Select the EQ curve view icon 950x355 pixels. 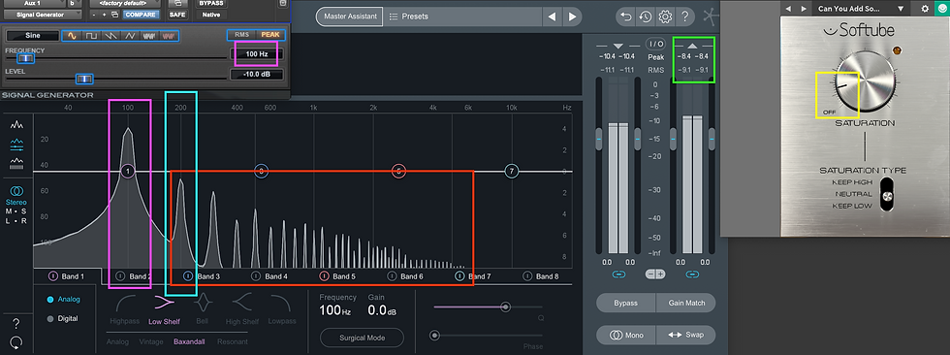(17, 145)
